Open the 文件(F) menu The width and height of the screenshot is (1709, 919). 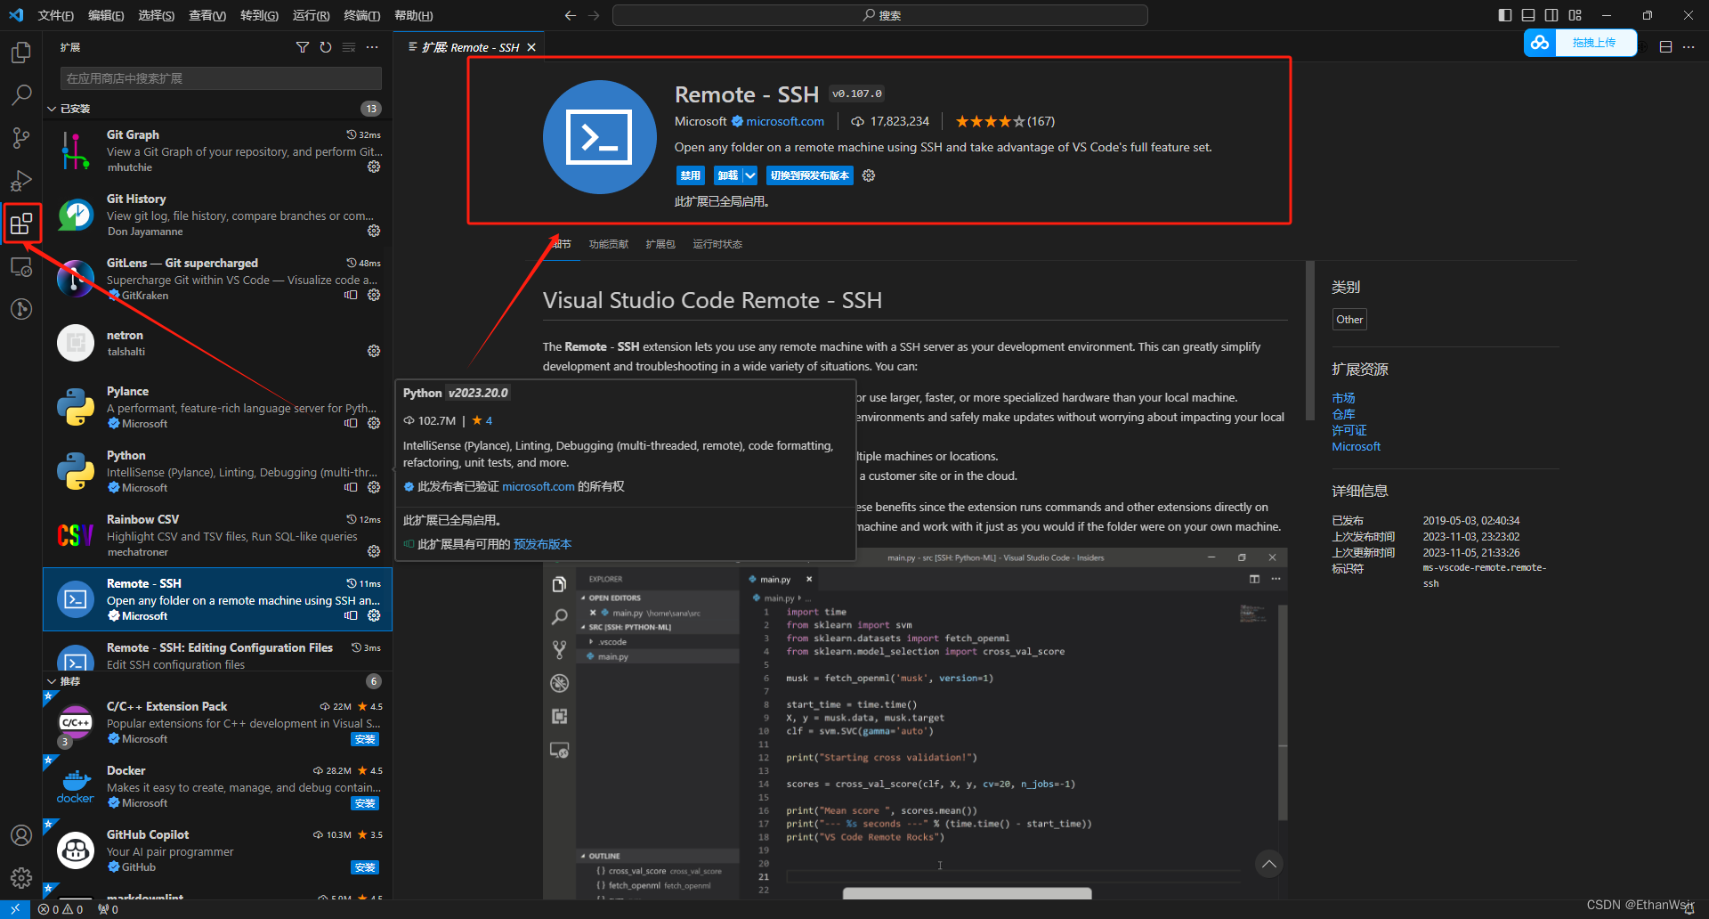[x=56, y=15]
